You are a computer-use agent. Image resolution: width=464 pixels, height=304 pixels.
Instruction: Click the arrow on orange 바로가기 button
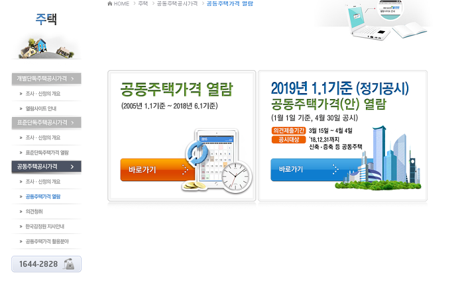[x=185, y=170]
